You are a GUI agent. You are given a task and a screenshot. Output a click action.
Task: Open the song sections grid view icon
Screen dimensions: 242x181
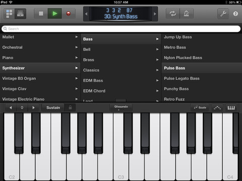click(9, 14)
